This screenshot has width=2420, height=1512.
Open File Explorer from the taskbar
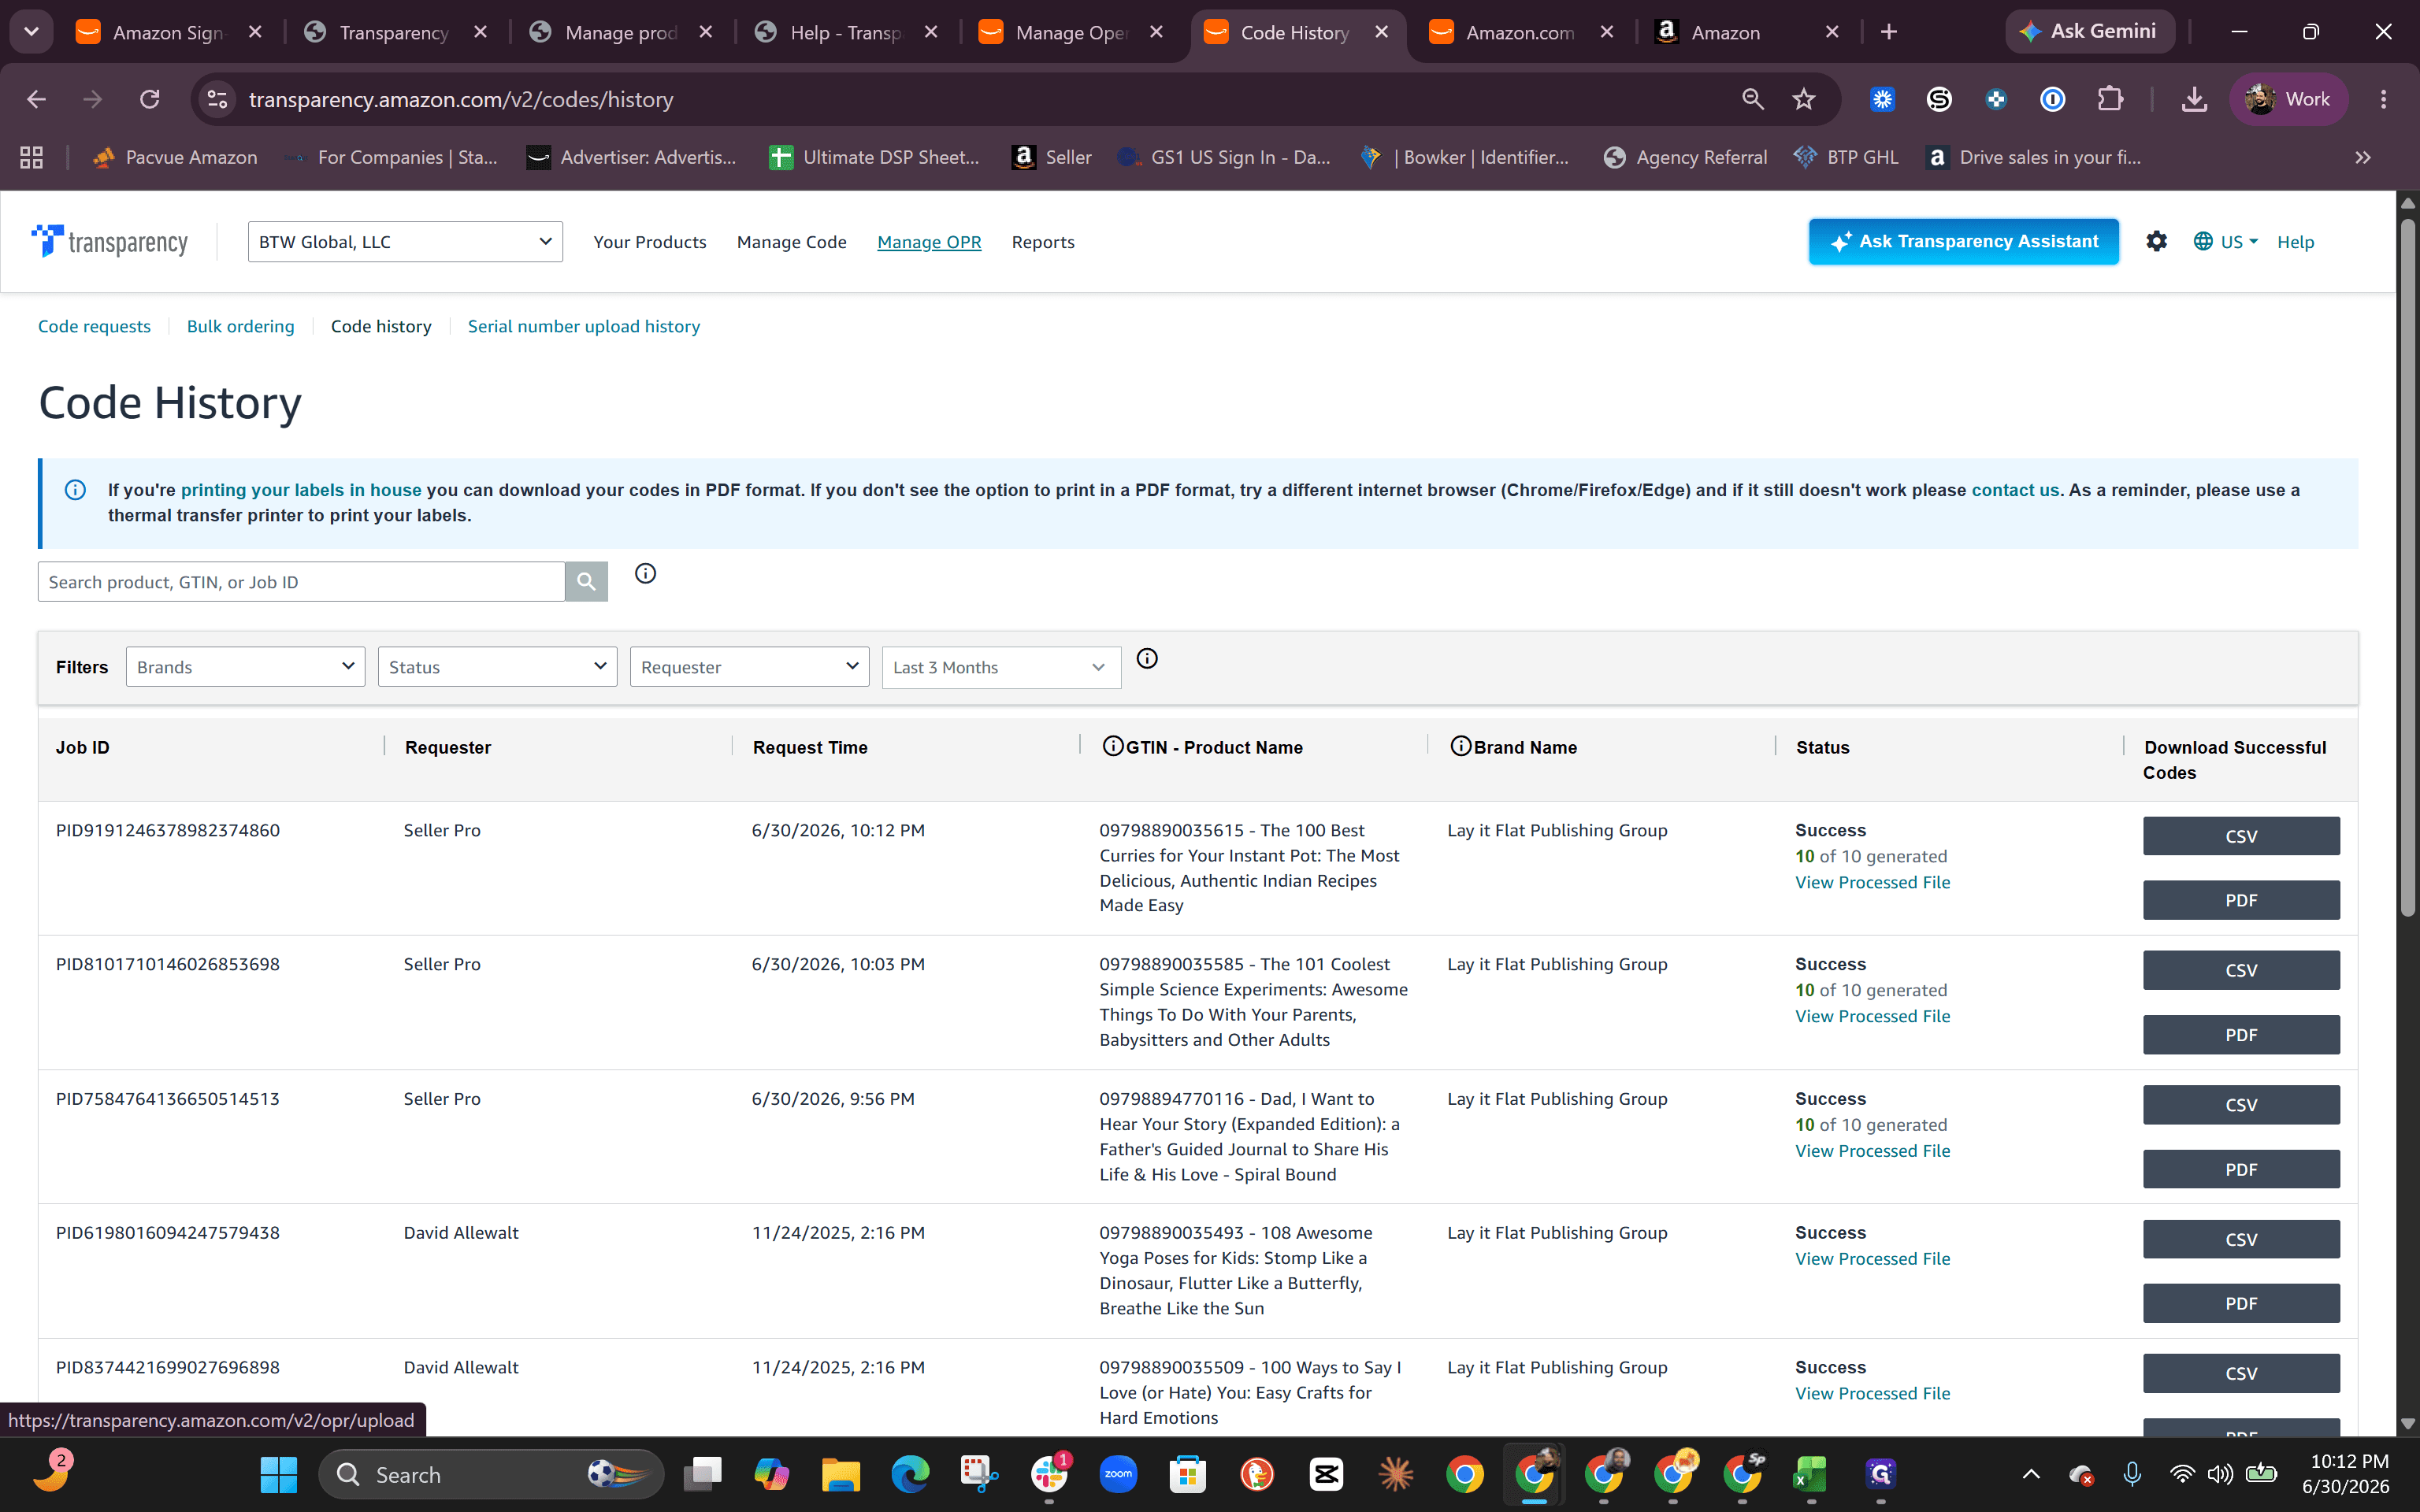click(840, 1474)
